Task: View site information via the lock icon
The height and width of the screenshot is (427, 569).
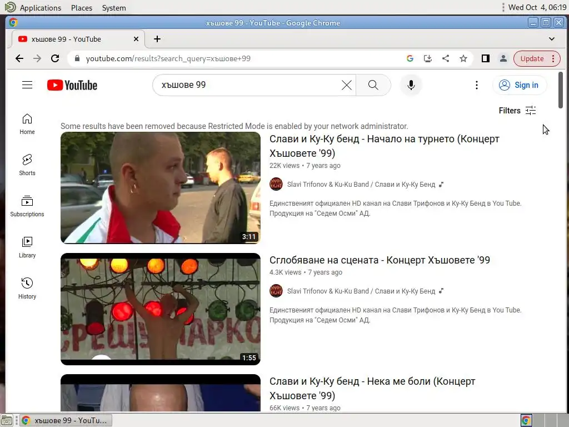Action: pos(77,58)
